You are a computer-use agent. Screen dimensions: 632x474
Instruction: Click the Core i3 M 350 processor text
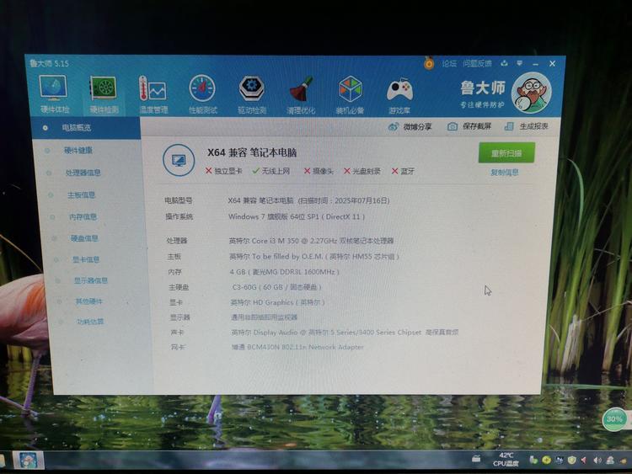tap(311, 241)
